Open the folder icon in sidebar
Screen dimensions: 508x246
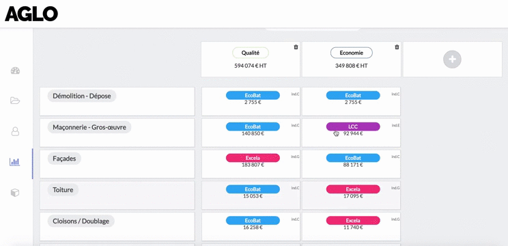(x=15, y=100)
